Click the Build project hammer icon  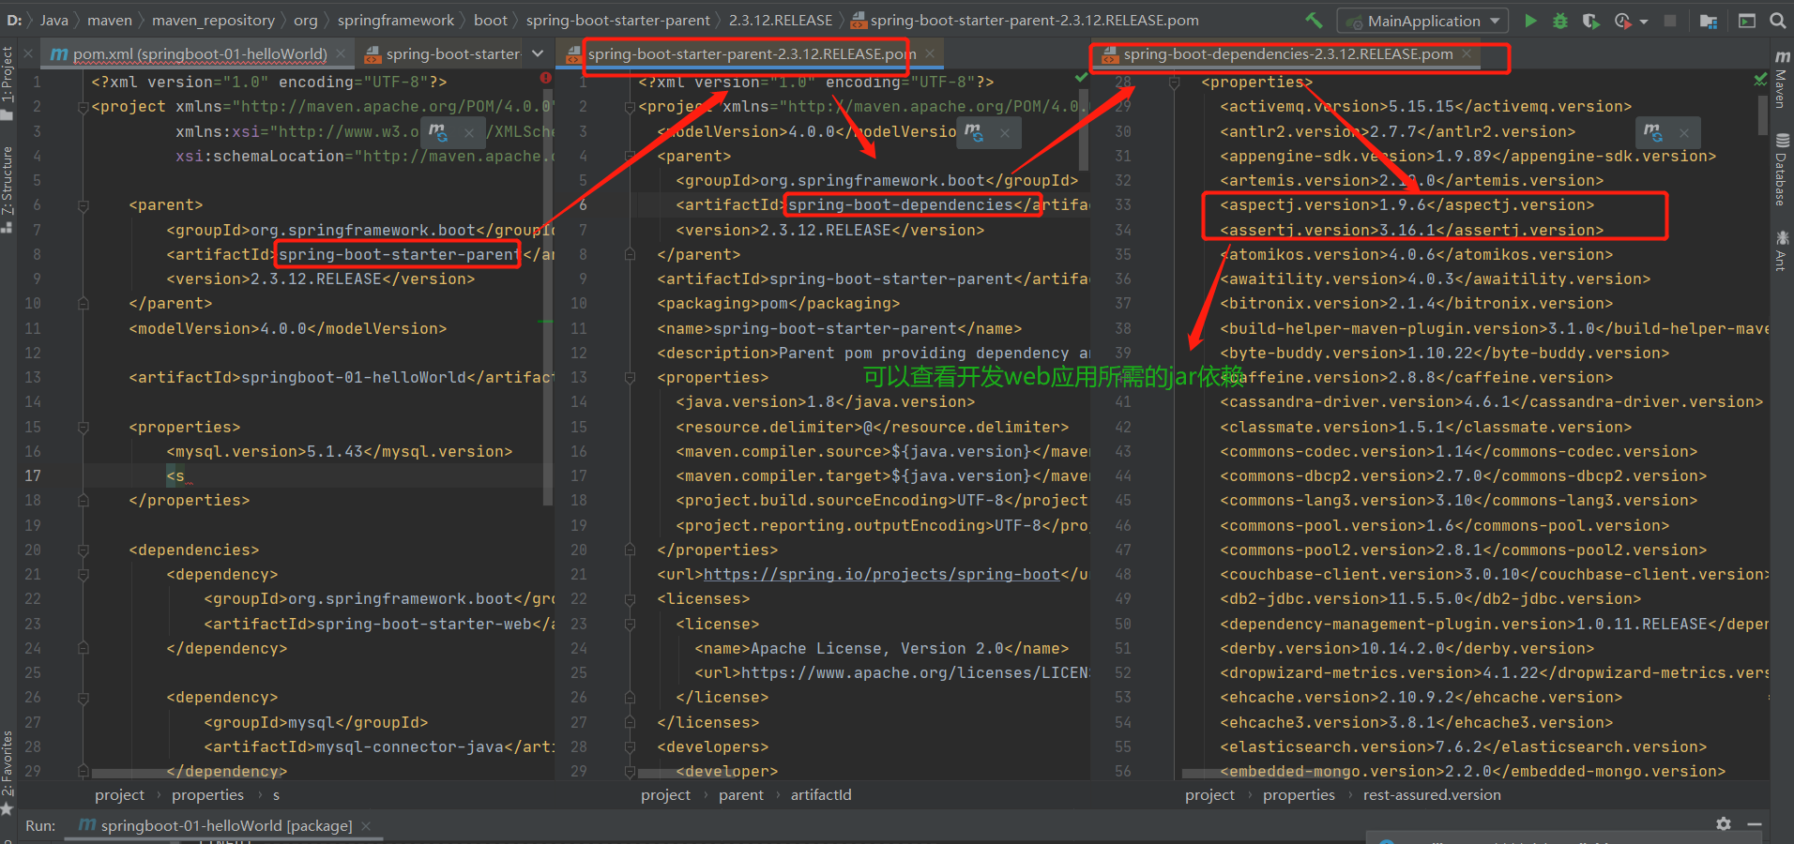tap(1314, 20)
